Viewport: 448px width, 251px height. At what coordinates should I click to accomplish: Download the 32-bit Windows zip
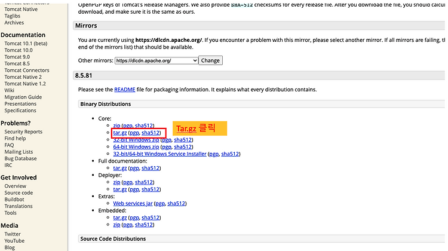[x=136, y=140]
